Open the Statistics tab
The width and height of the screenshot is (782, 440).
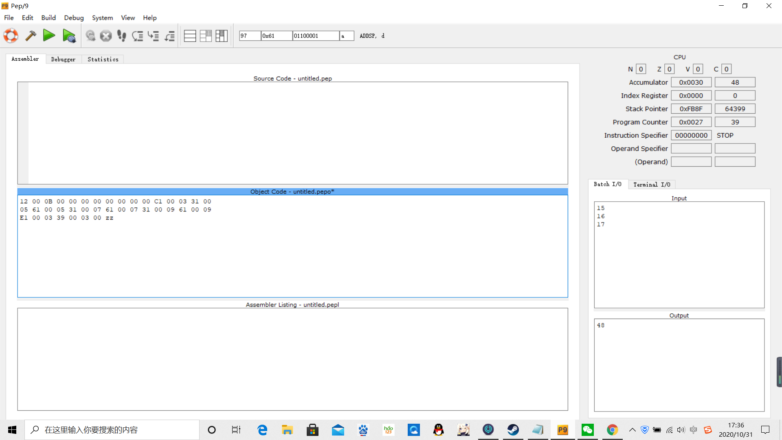(103, 59)
